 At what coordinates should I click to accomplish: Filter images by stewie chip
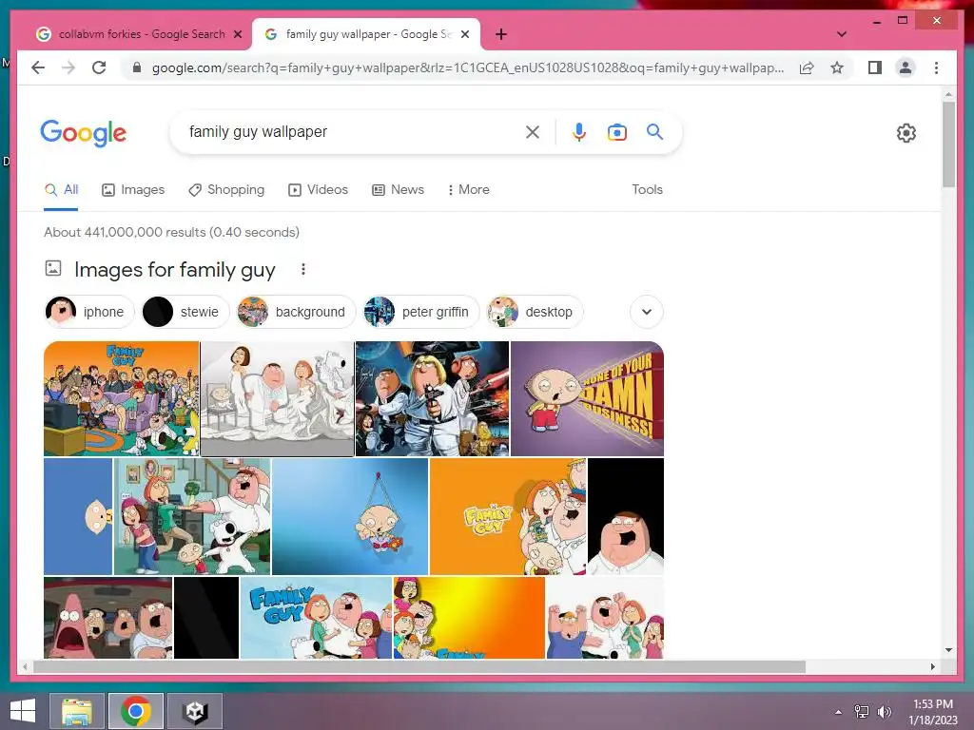click(x=185, y=312)
